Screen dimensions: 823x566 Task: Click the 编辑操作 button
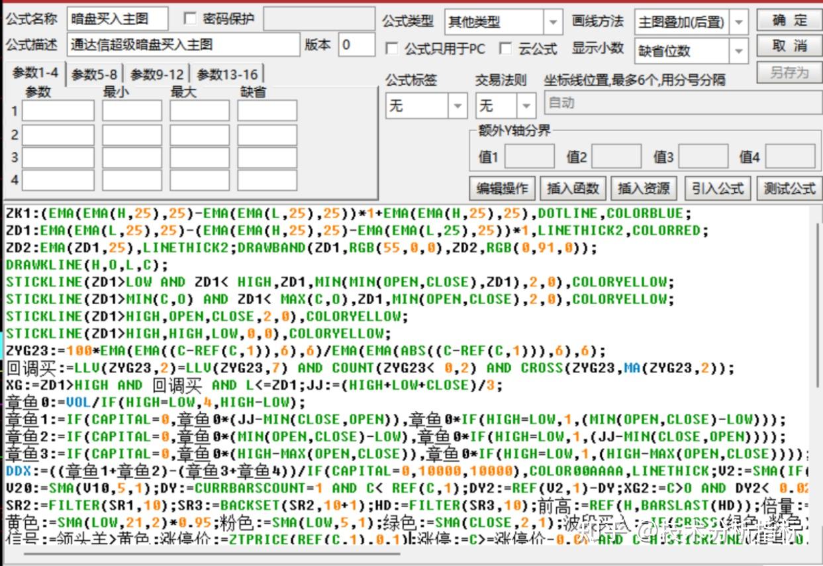(x=501, y=188)
